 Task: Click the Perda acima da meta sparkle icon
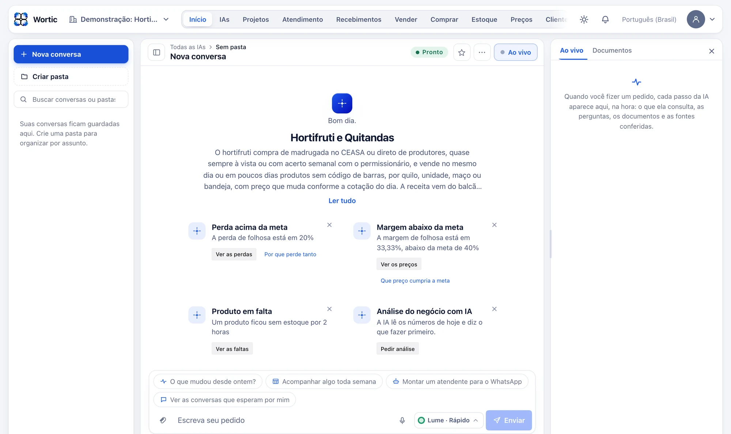click(197, 231)
